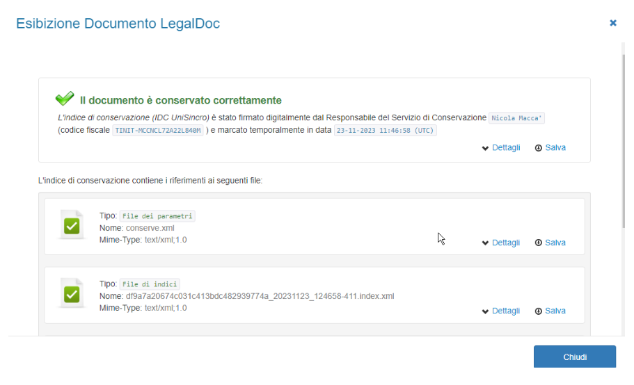Click the 'Il documento è conservato correttamente' heading
The image size is (634, 385).
coord(180,101)
